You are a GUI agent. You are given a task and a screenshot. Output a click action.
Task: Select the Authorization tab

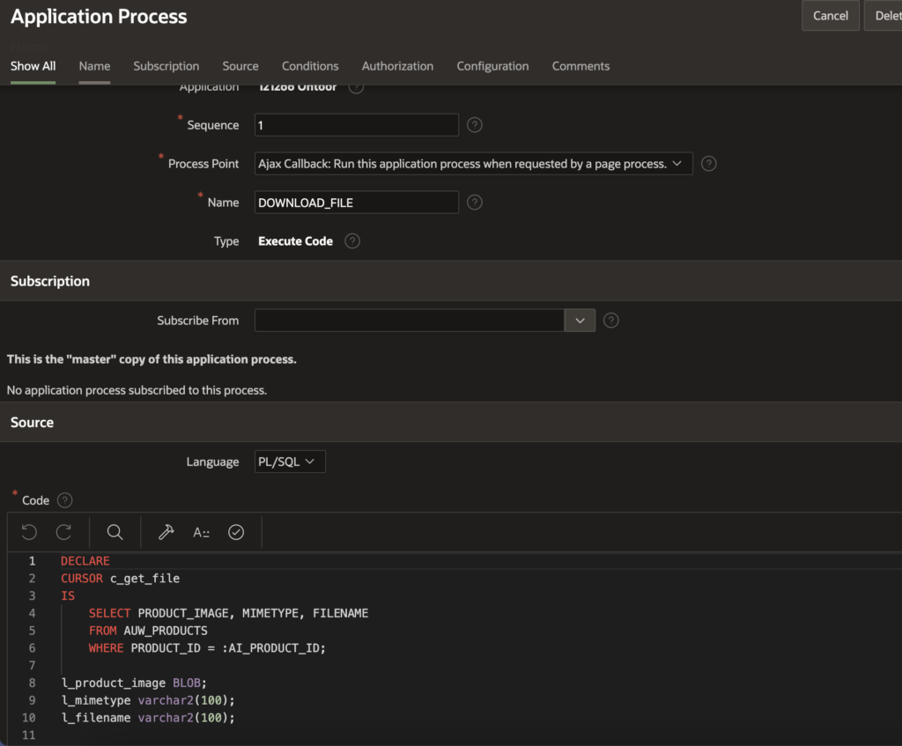(x=397, y=66)
